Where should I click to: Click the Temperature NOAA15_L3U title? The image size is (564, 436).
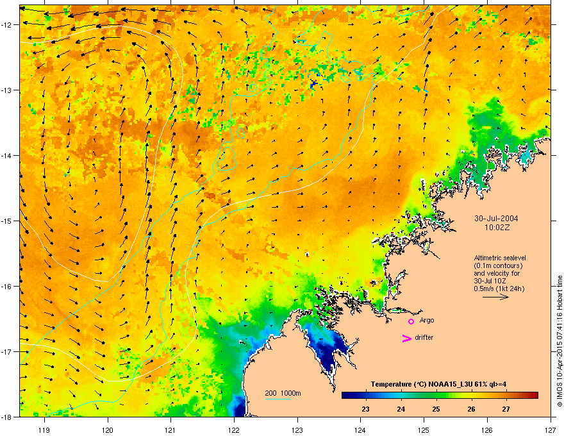(x=438, y=384)
